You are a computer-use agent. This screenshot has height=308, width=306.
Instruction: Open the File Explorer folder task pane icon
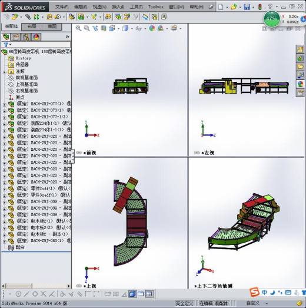(x=300, y=67)
